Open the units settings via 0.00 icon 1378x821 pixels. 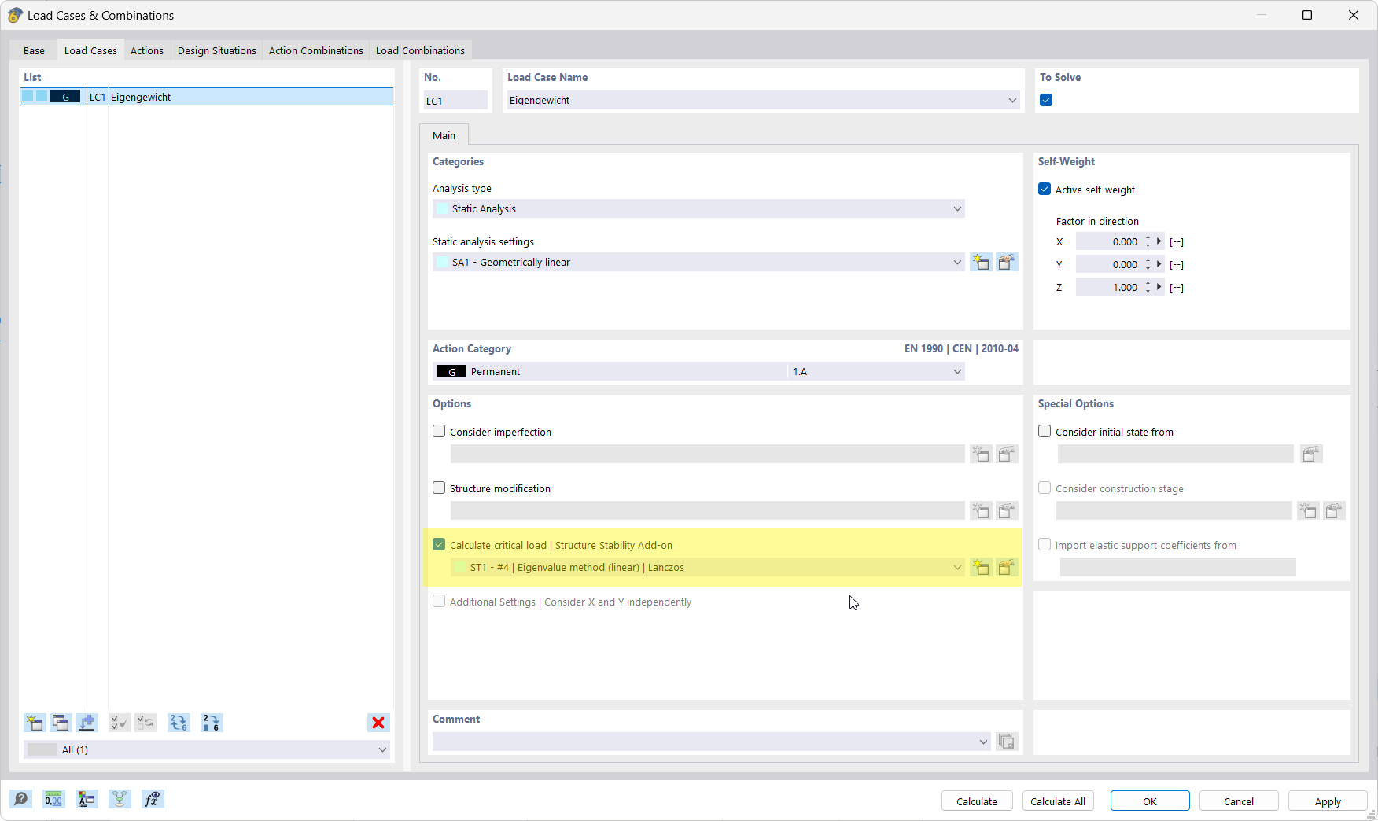tap(53, 799)
